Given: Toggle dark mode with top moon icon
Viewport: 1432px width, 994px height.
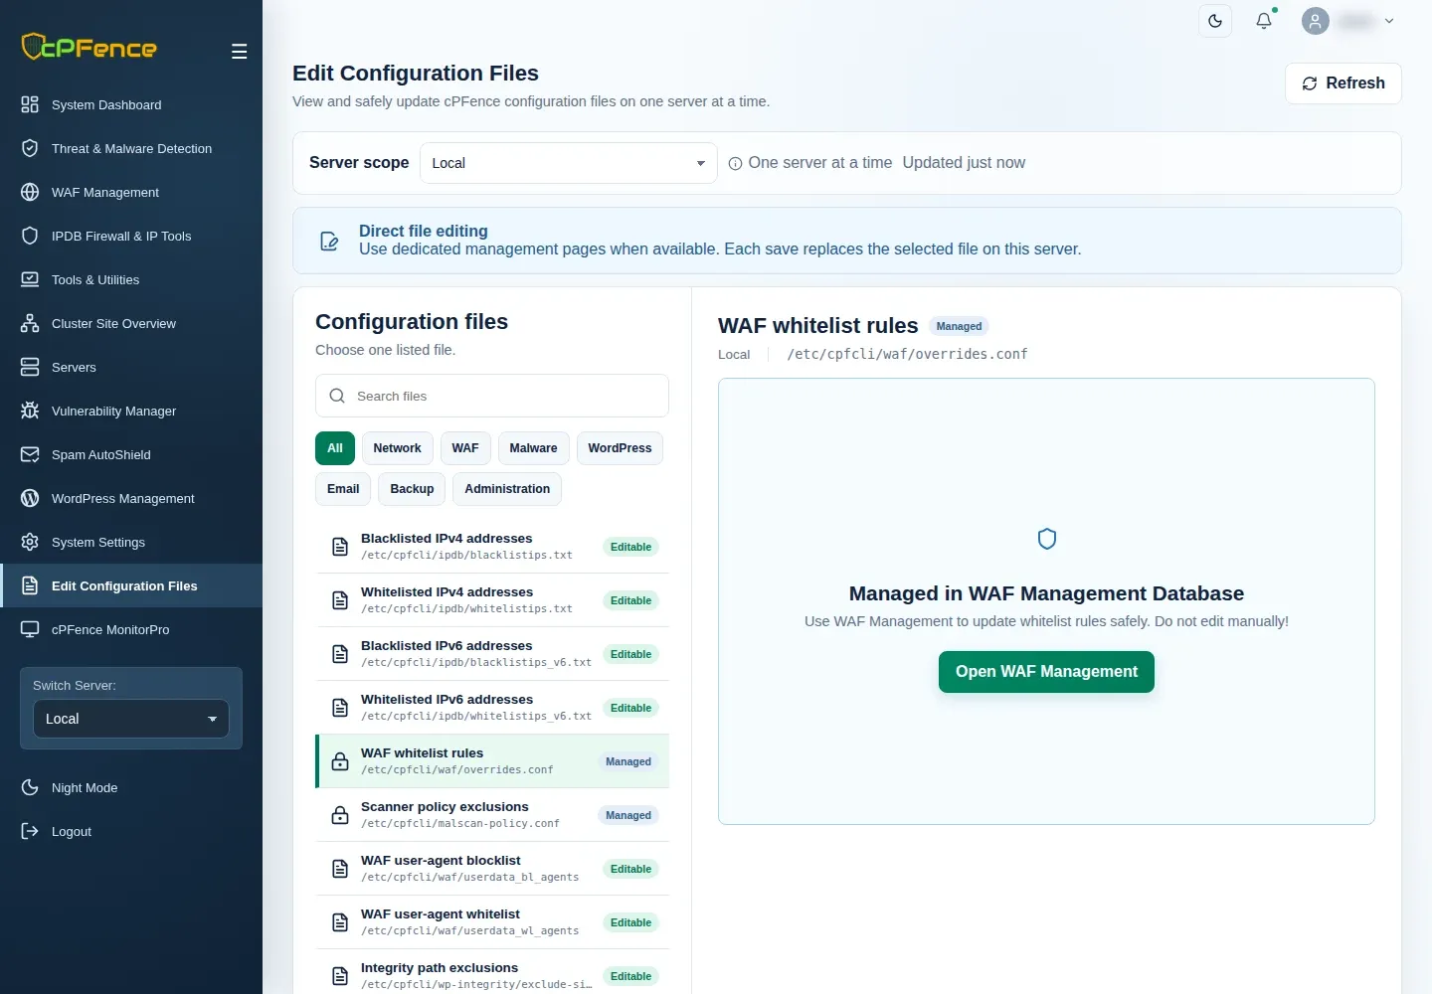Looking at the screenshot, I should (x=1215, y=21).
